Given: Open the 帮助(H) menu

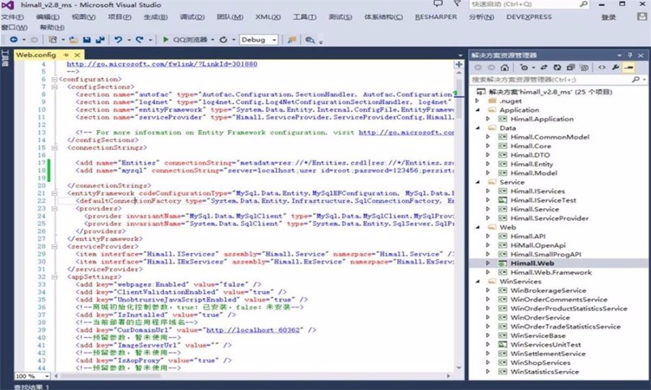Looking at the screenshot, I should pos(52,27).
